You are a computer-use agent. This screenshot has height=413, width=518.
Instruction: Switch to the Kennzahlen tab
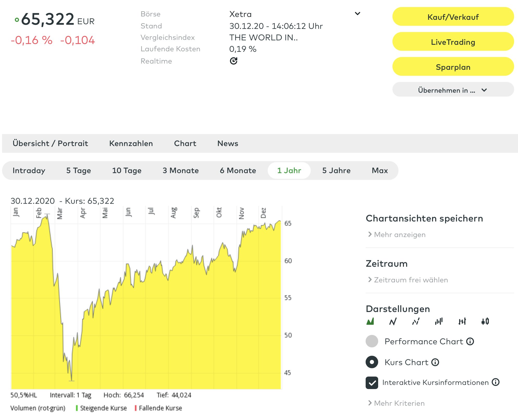coord(131,143)
